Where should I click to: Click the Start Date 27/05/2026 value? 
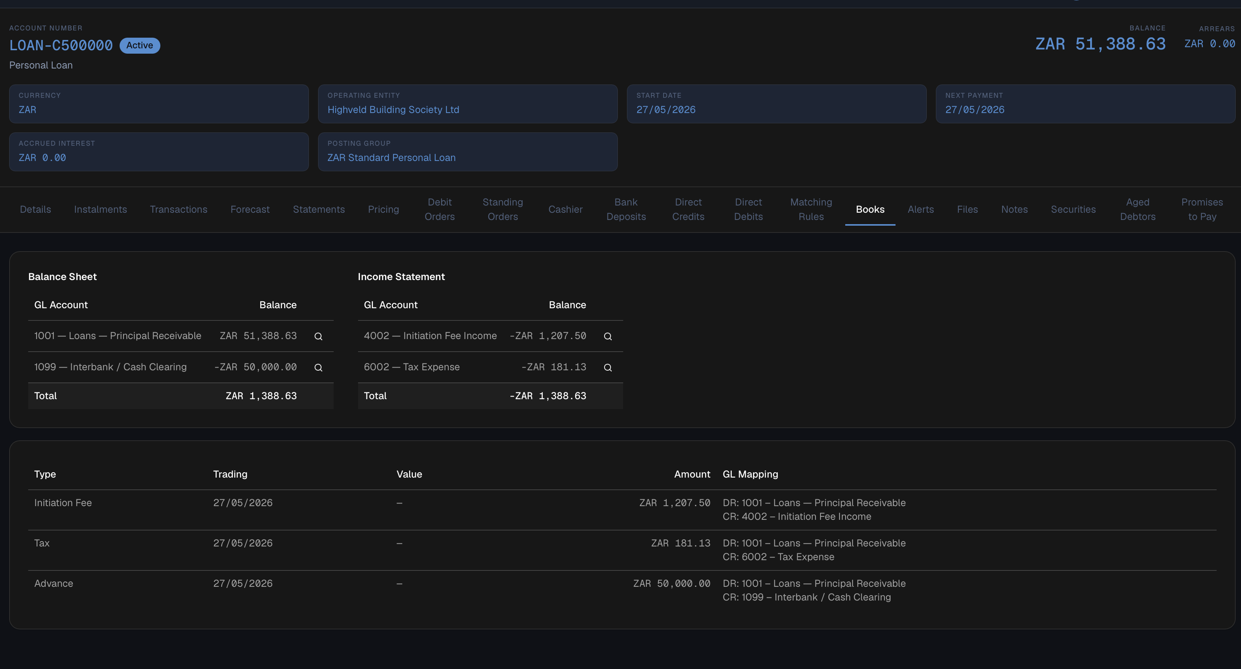pos(666,110)
